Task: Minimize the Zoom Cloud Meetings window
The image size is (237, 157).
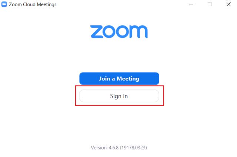Action: tap(191, 4)
